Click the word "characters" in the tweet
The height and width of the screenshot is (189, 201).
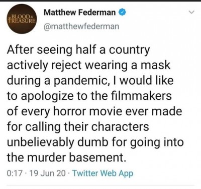click(120, 127)
